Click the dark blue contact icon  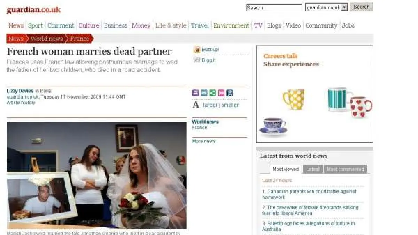(230, 93)
